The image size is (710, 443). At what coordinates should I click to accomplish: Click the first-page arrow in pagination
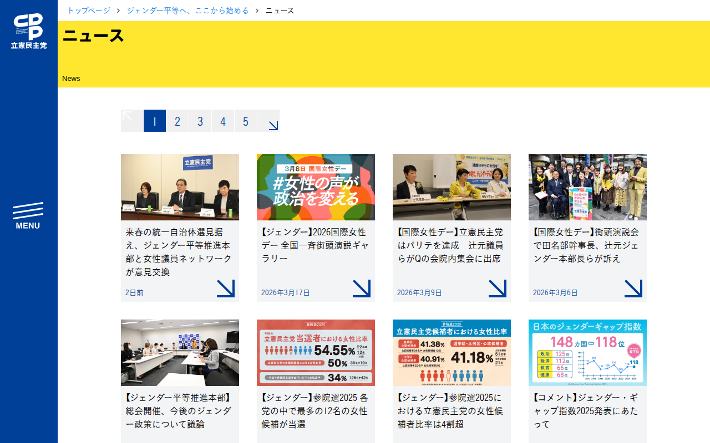click(x=132, y=121)
